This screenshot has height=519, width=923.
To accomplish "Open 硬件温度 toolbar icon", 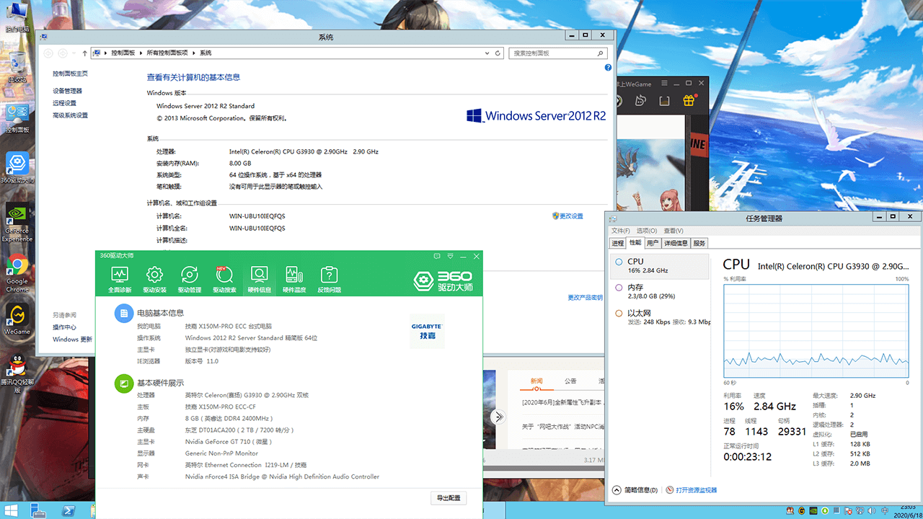I will click(x=293, y=279).
